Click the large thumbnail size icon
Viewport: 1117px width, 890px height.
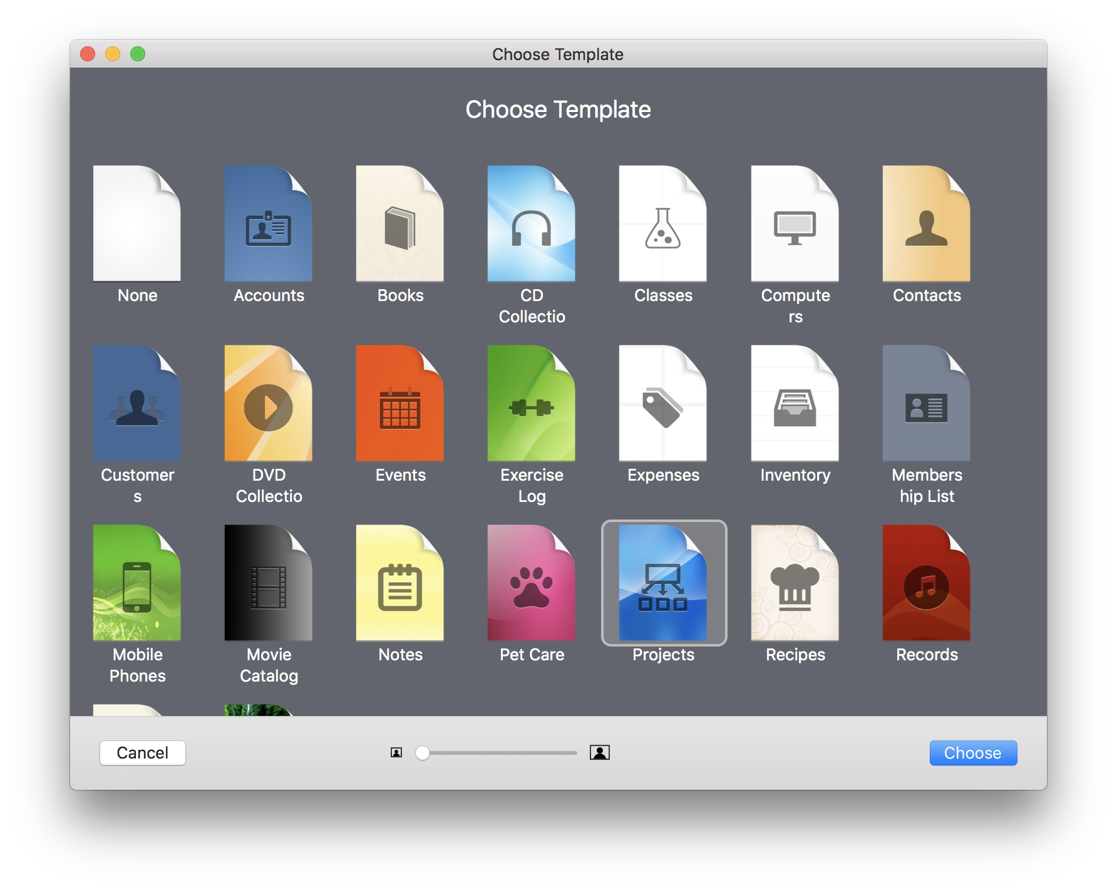point(600,752)
